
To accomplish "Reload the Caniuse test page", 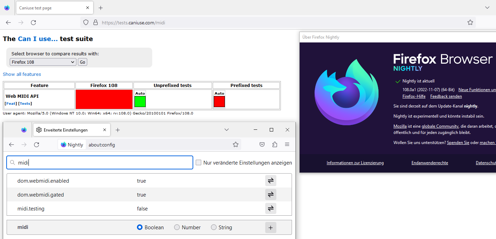I will tap(33, 22).
